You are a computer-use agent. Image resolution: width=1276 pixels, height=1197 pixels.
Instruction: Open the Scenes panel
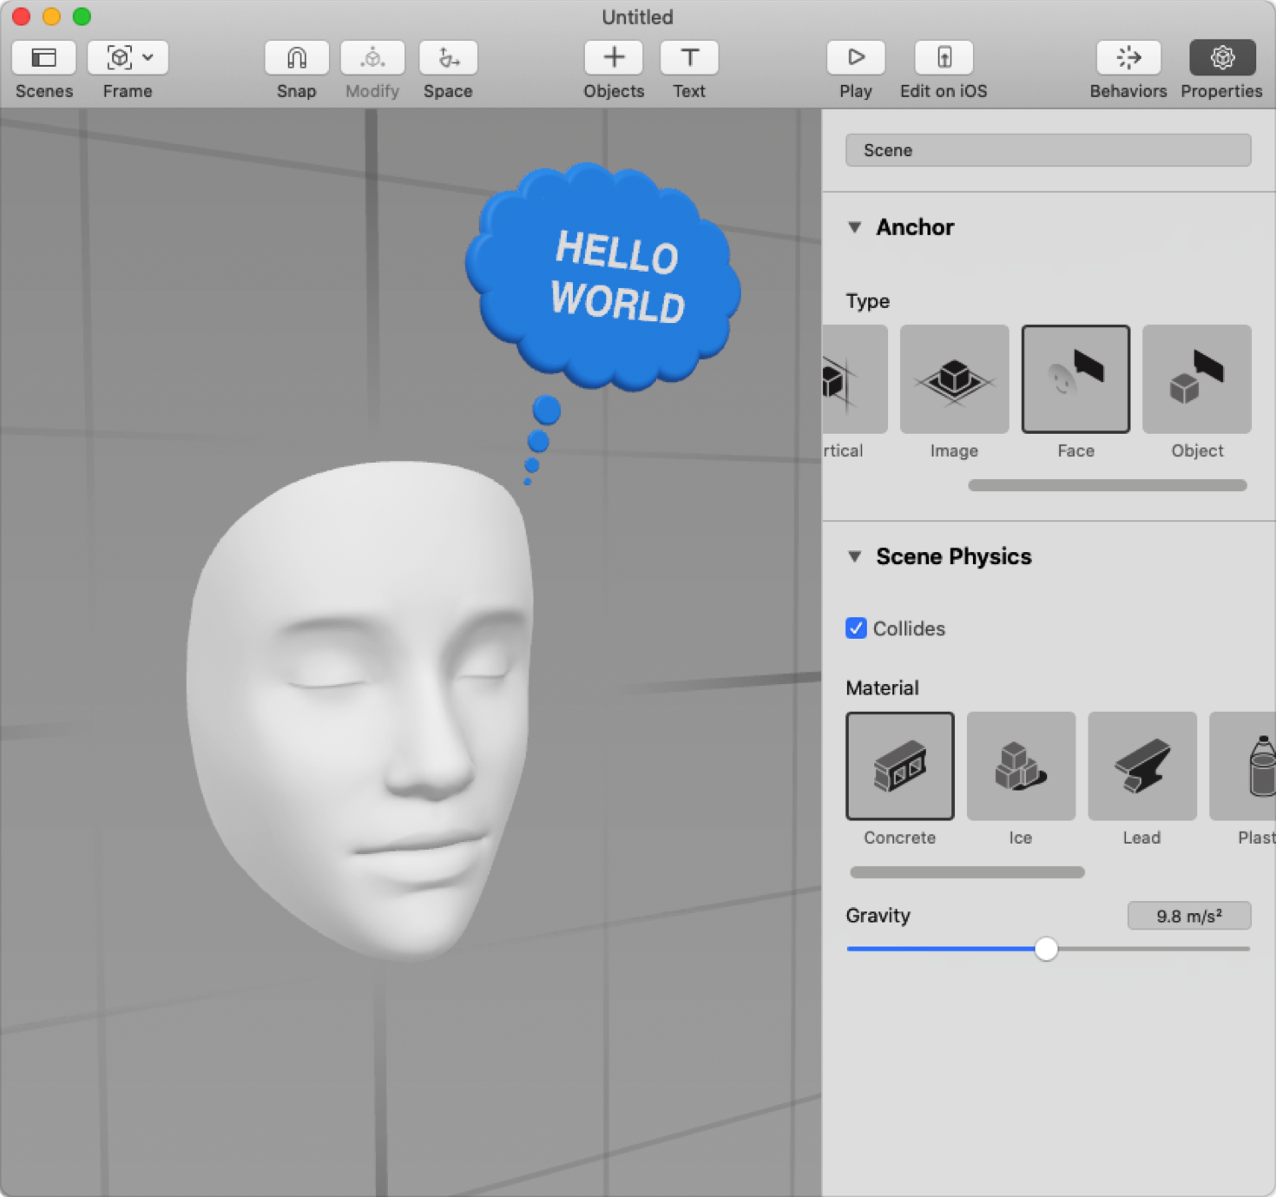coord(43,57)
